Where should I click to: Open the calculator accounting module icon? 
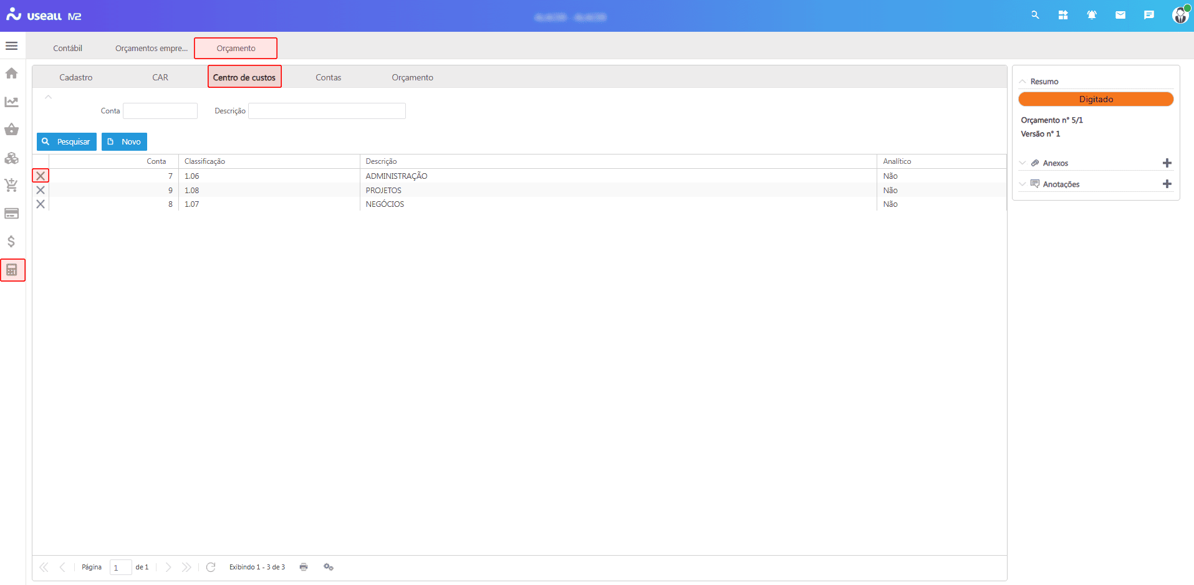coord(12,270)
